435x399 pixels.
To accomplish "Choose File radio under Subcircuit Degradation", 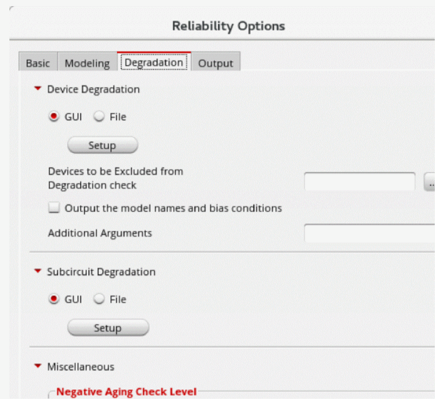I will [99, 299].
